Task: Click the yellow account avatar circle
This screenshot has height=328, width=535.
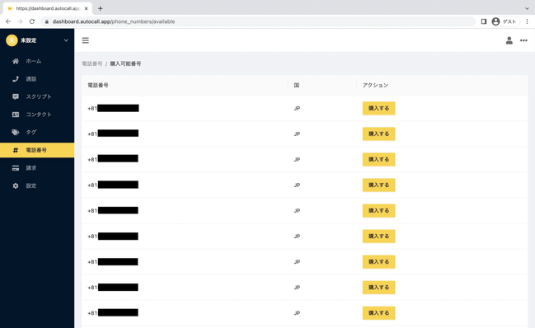Action: click(12, 40)
